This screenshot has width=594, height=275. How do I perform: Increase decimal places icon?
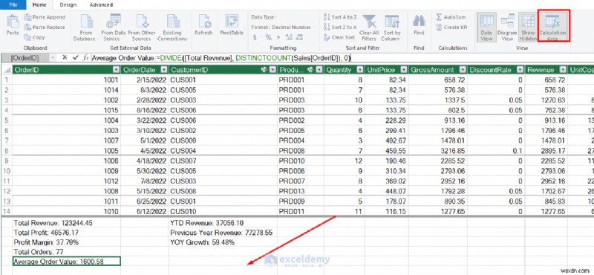[x=289, y=37]
